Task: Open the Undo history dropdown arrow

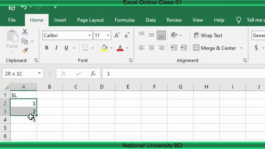Action: tap(31, 7)
